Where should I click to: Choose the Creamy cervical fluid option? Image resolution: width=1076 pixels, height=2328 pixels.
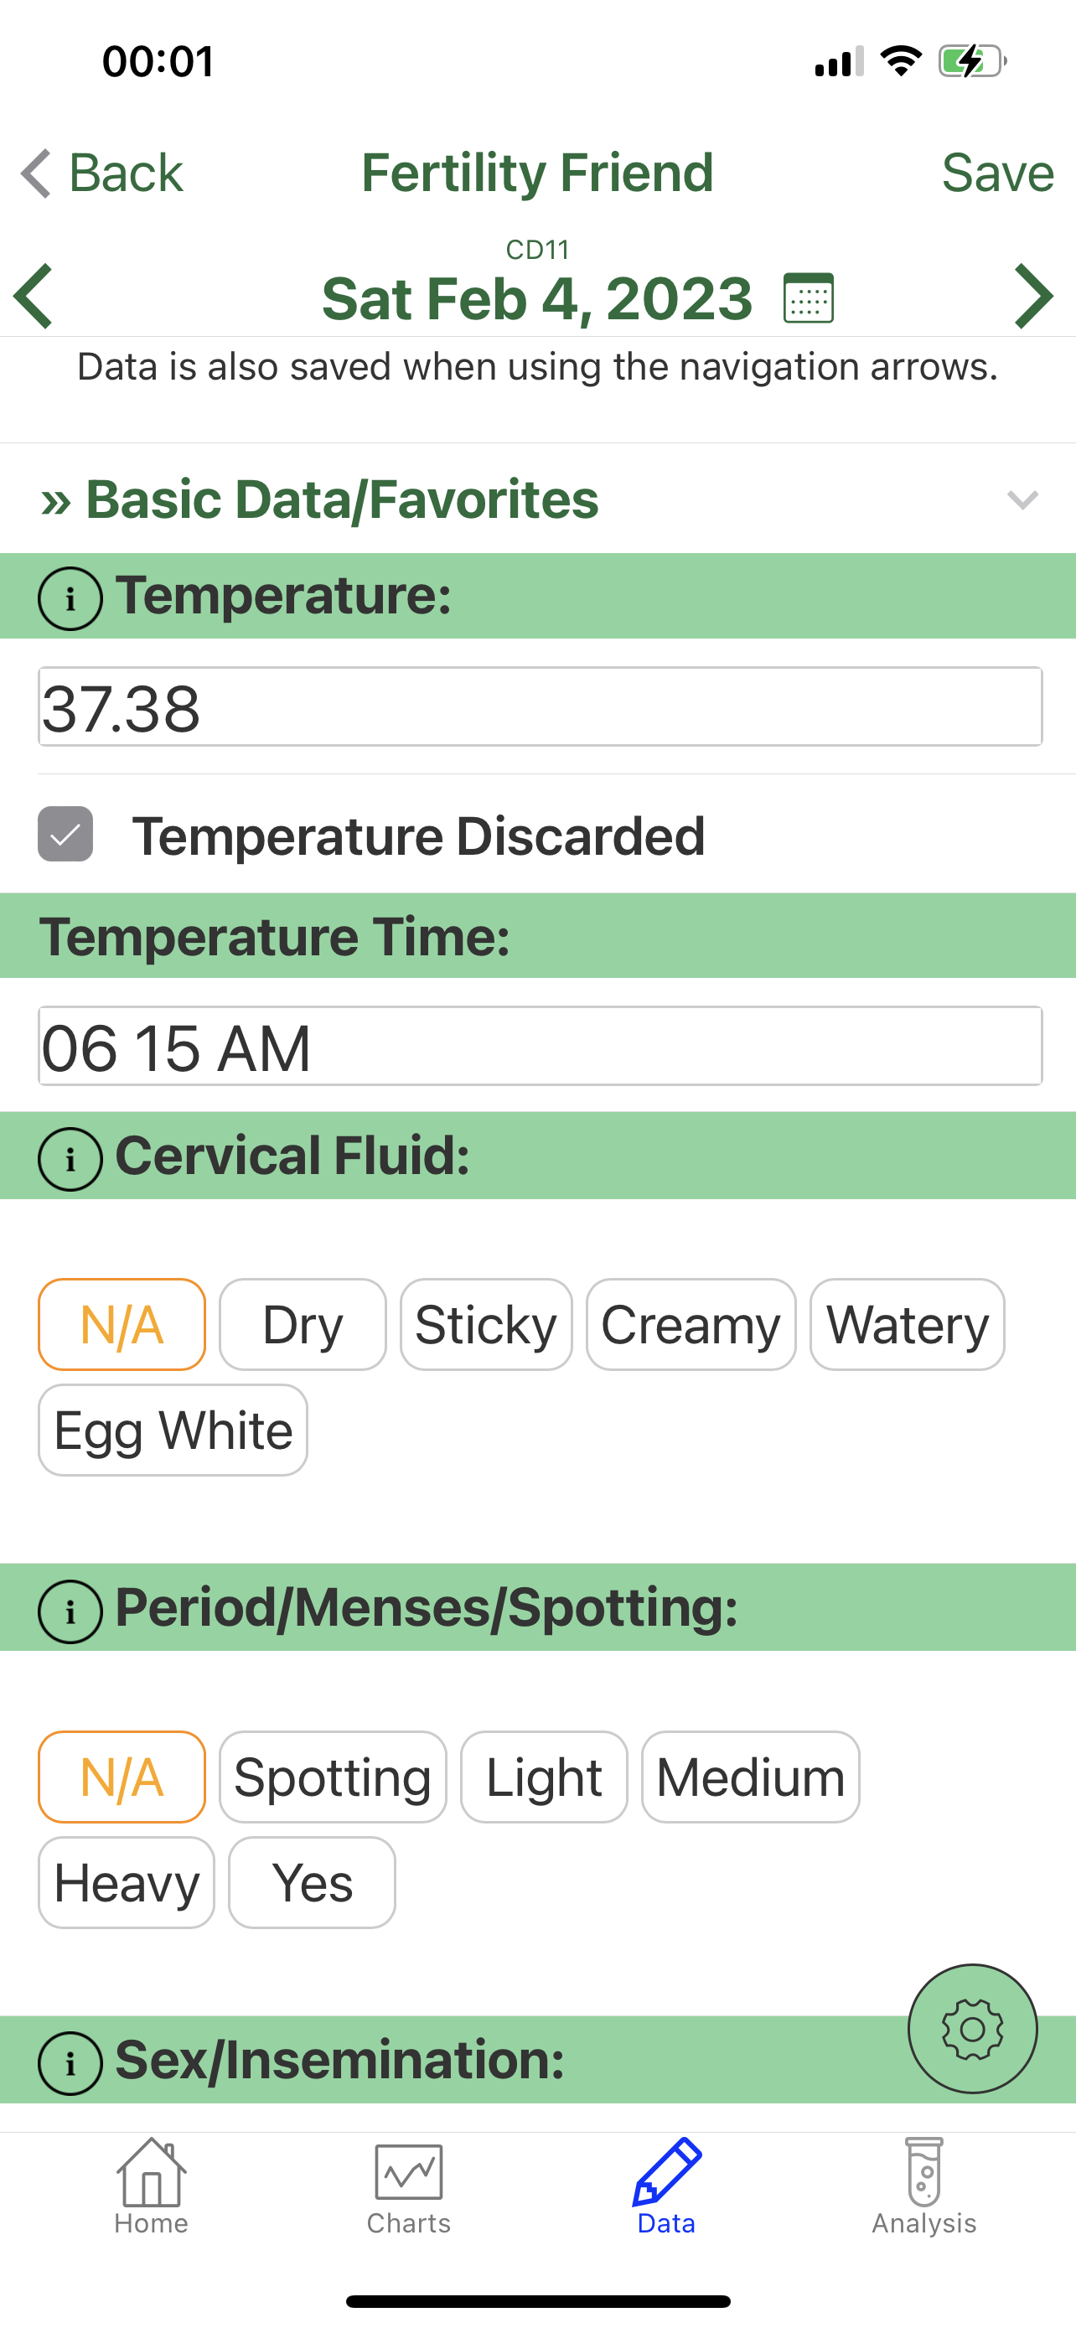point(691,1325)
